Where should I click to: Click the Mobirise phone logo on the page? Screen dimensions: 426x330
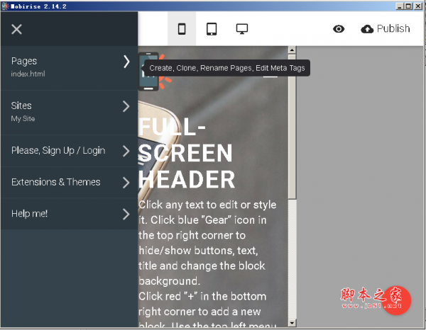(x=150, y=71)
